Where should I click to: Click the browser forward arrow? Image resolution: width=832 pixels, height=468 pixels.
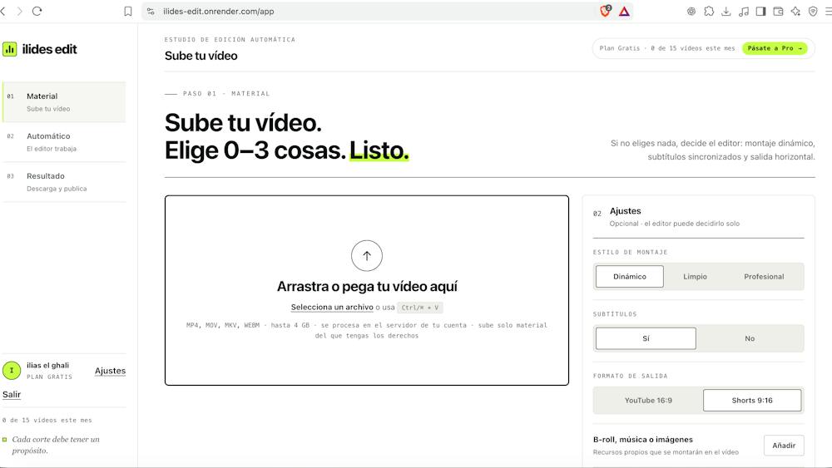click(x=20, y=11)
